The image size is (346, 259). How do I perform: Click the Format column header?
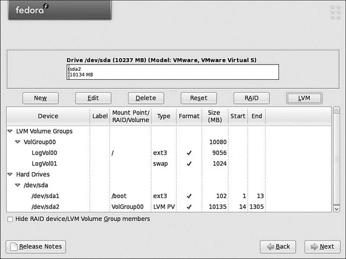point(189,116)
